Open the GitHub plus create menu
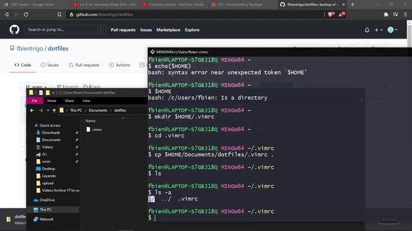Viewport: 412px width, 231px height. [378, 30]
